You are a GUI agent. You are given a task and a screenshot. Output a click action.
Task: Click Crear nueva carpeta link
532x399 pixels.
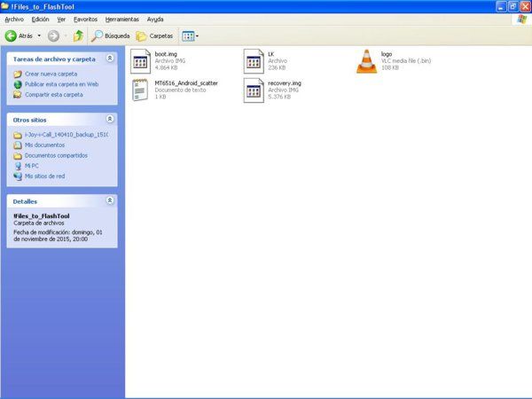pyautogui.click(x=51, y=74)
